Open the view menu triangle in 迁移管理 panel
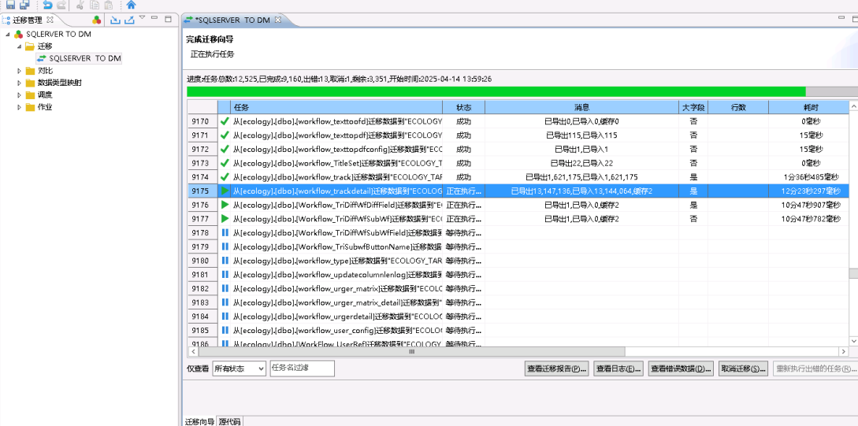 coord(143,18)
